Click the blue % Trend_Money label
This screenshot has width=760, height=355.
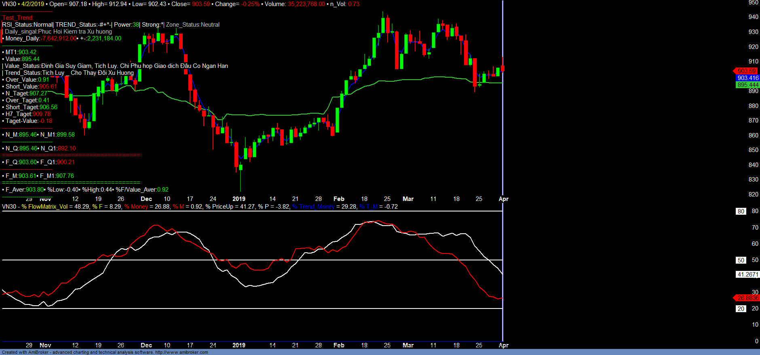click(x=313, y=207)
